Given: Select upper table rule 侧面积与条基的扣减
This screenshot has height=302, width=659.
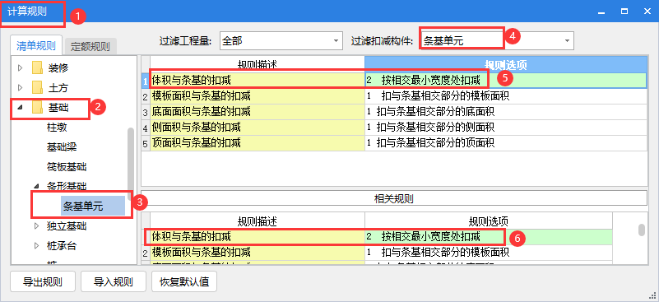Looking at the screenshot, I should 258,127.
